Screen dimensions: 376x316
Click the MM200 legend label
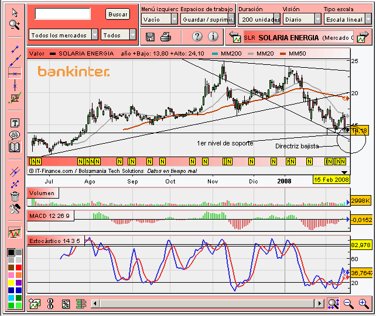pyautogui.click(x=231, y=53)
